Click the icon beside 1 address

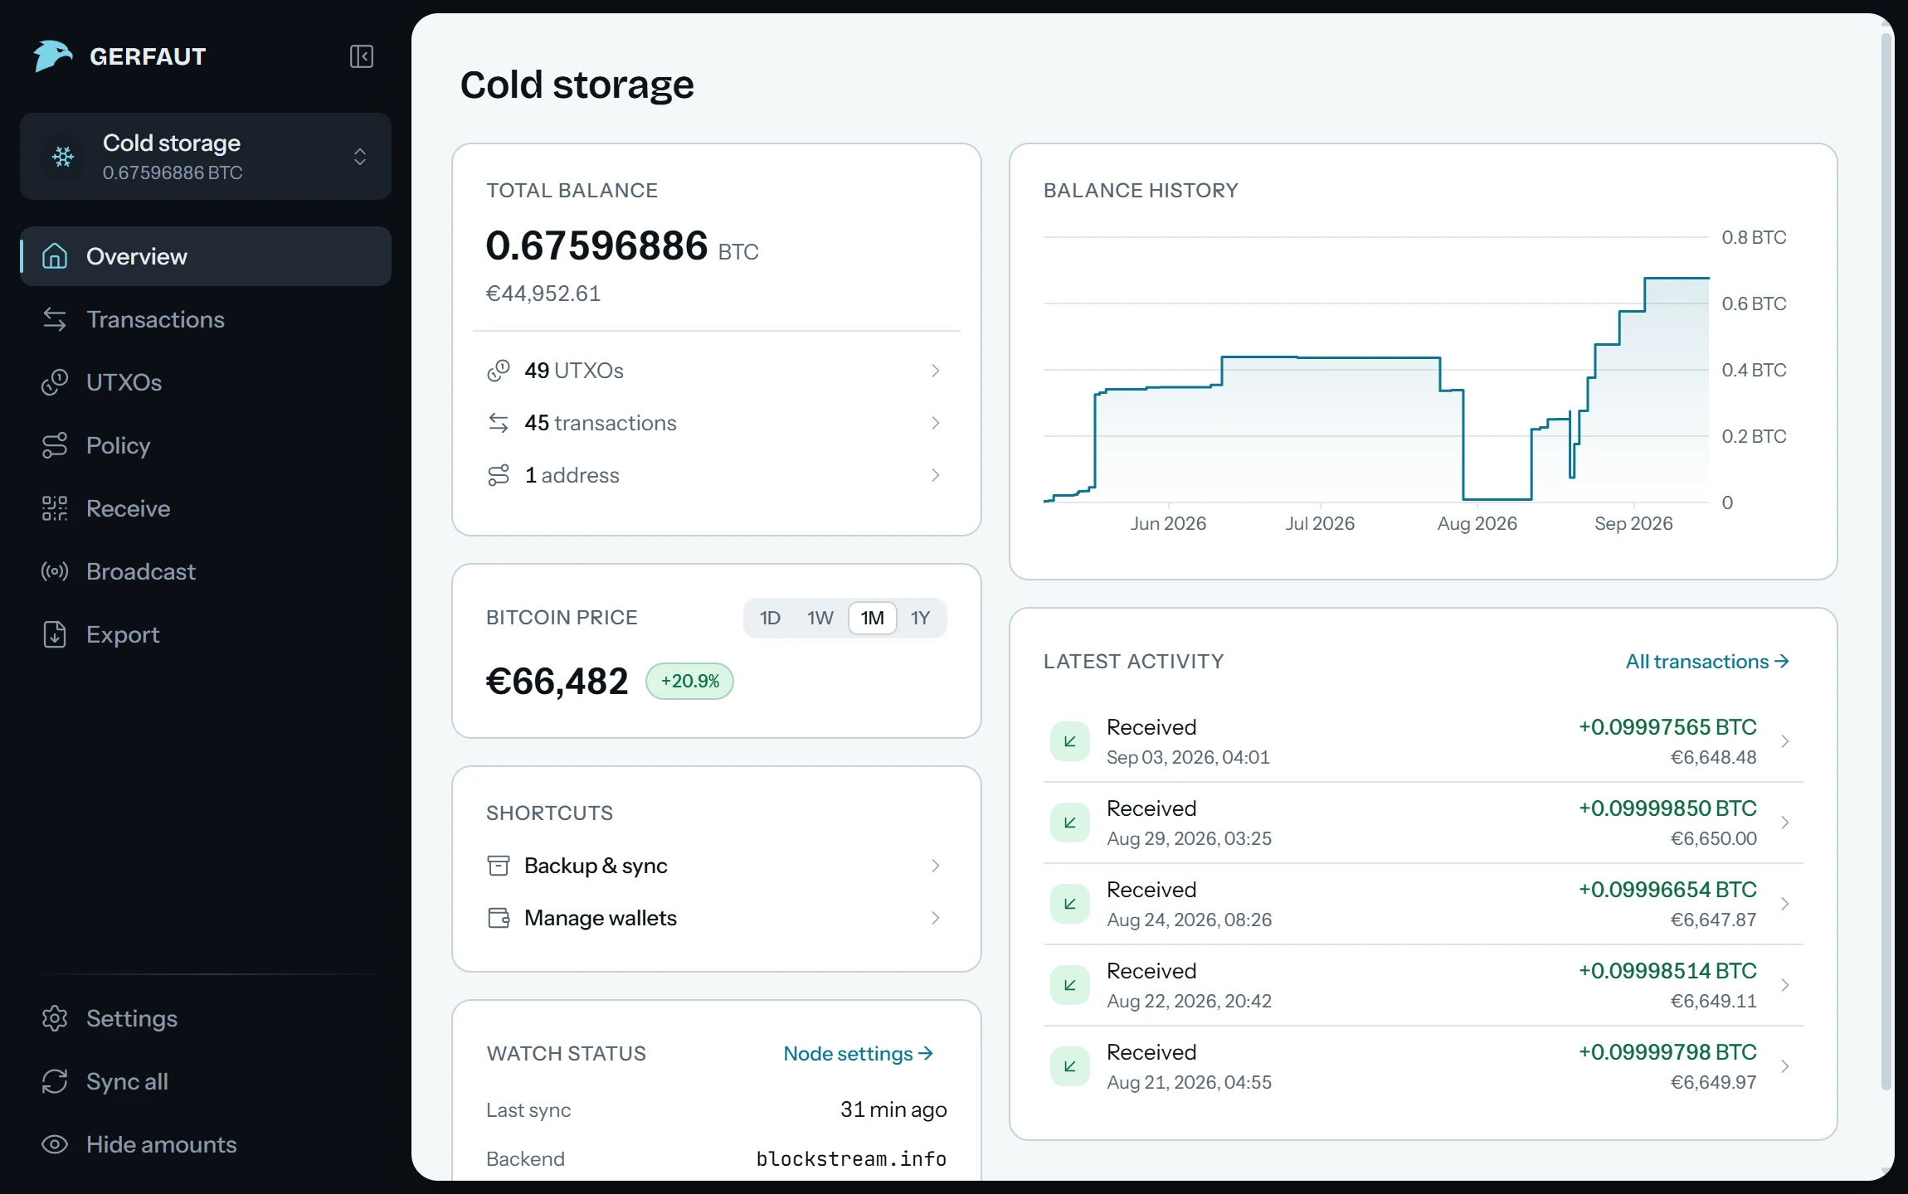click(x=499, y=475)
